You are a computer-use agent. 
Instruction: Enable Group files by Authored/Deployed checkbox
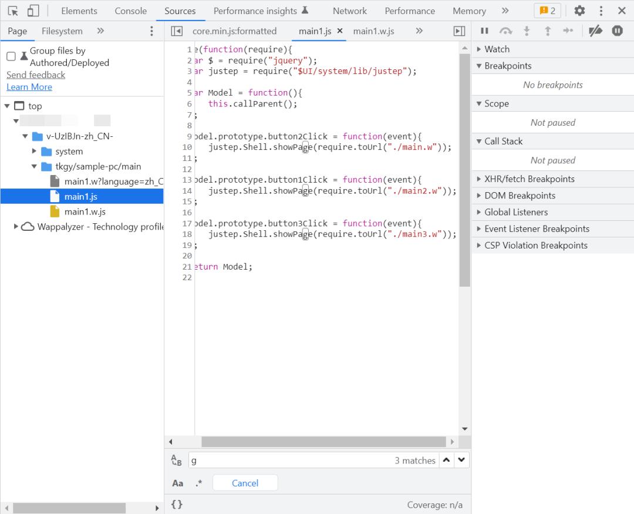(x=11, y=56)
